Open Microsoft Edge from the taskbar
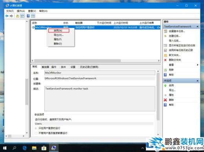The height and width of the screenshot is (152, 204). [x=24, y=148]
